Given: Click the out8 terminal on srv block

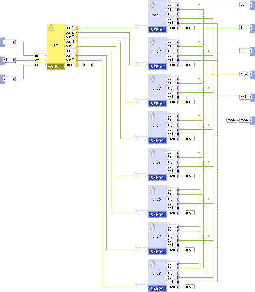Looking at the screenshot, I should pyautogui.click(x=71, y=60).
